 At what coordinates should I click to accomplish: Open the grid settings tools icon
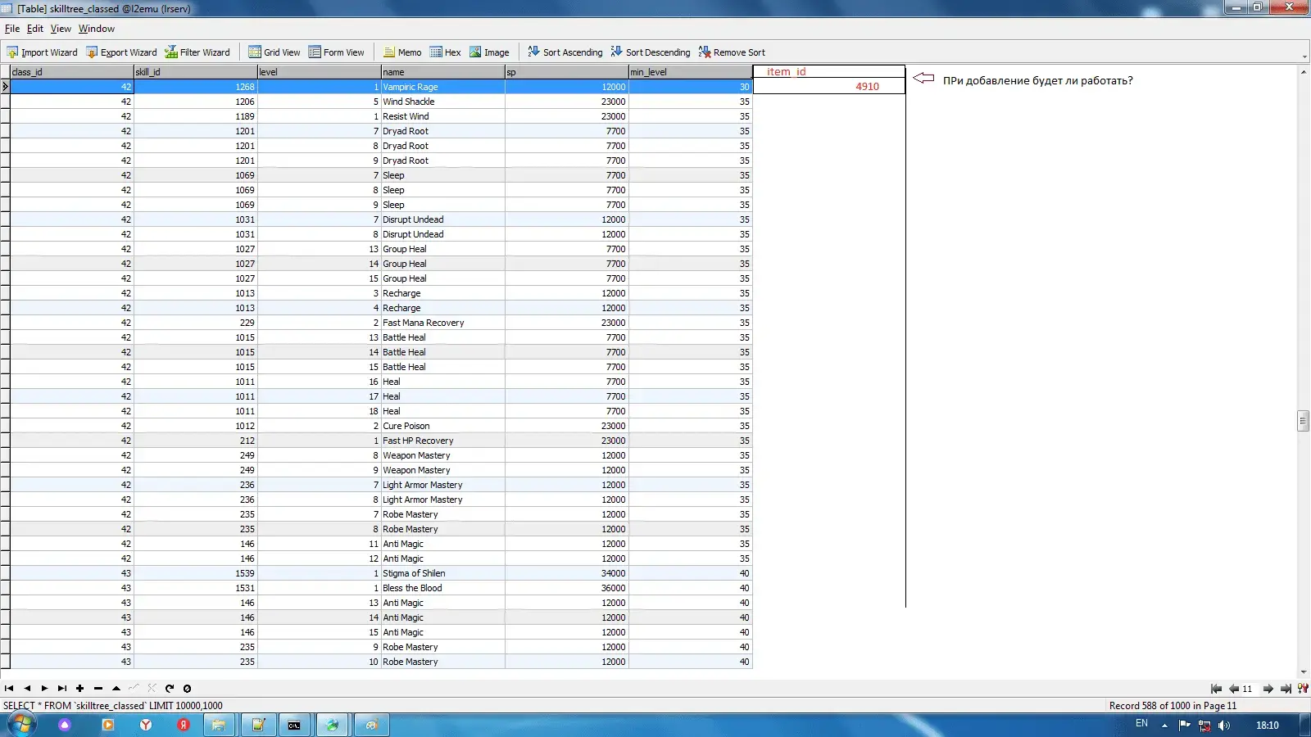point(1303,689)
